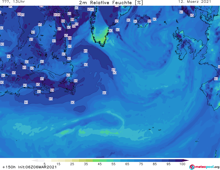This screenshot has width=220, height=170.
Task: Pick the white pointed left end of colorbar
Action: coord(35,160)
